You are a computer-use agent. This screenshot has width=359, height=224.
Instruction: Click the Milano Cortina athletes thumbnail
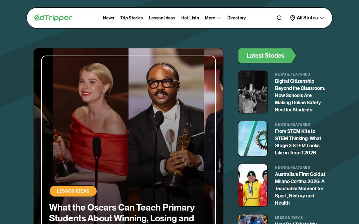[x=253, y=185]
